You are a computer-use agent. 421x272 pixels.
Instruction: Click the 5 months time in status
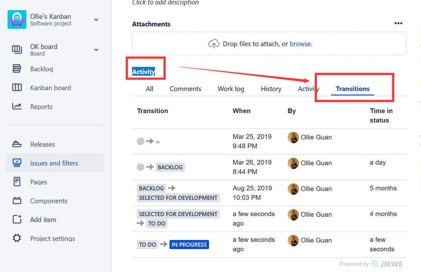pyautogui.click(x=383, y=188)
